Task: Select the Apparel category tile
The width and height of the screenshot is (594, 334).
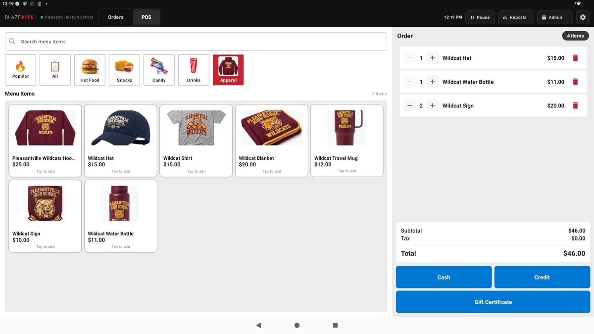Action: (x=228, y=70)
